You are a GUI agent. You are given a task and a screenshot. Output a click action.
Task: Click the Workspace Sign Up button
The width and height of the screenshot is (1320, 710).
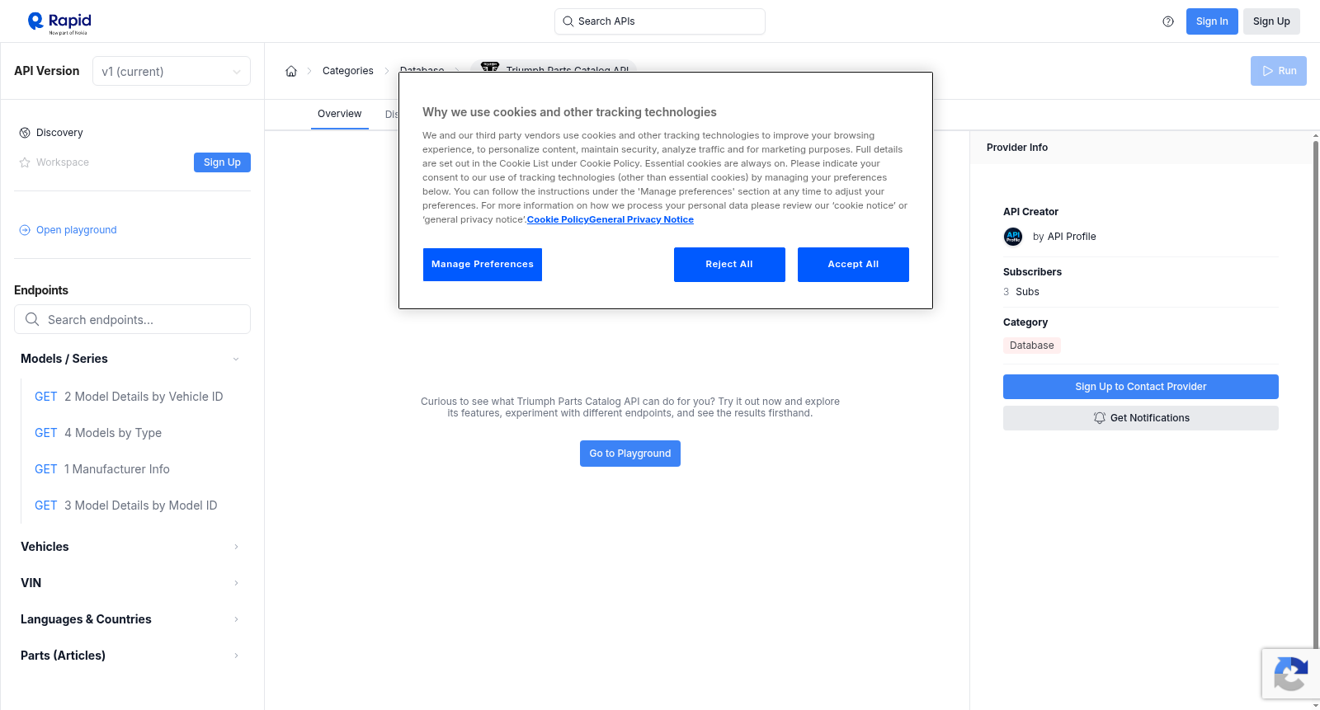tap(222, 162)
